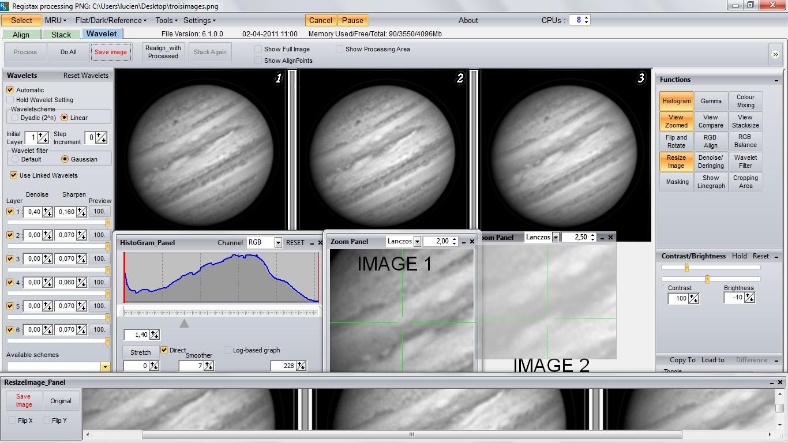Screen dimensions: 788x443
Task: Click the Contrast slider handle
Action: [x=686, y=268]
